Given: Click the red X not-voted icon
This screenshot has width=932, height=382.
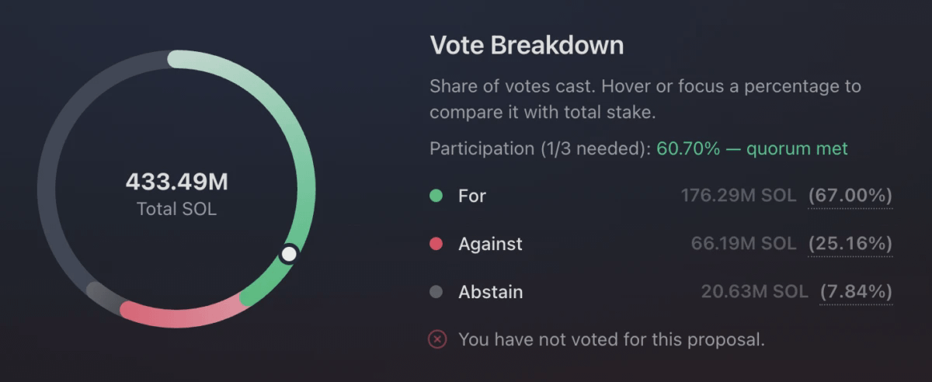Looking at the screenshot, I should click(438, 339).
